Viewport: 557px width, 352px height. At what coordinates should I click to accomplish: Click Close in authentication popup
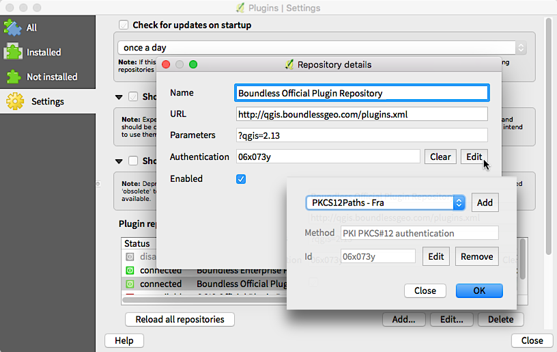pyautogui.click(x=425, y=291)
